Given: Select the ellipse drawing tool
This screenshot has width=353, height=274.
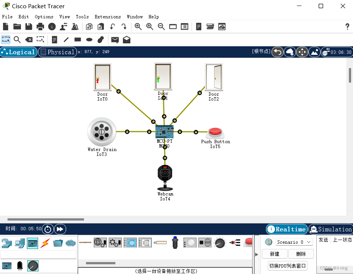Looking at the screenshot, I should (89, 40).
